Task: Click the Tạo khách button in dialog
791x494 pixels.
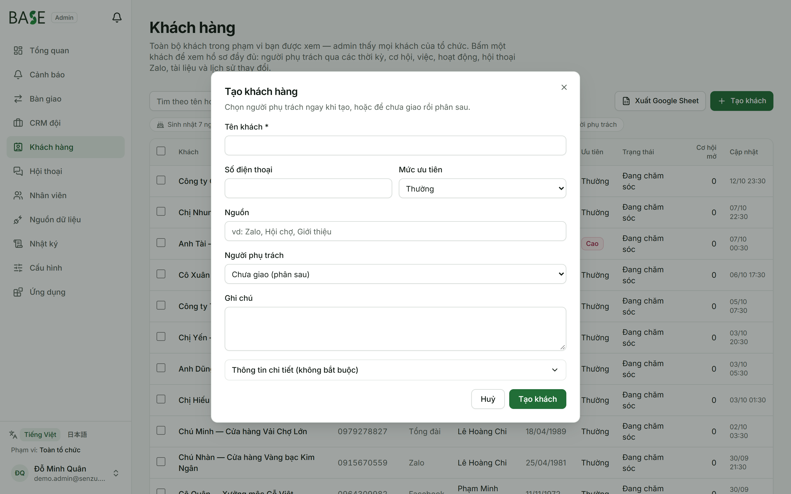Action: click(537, 399)
